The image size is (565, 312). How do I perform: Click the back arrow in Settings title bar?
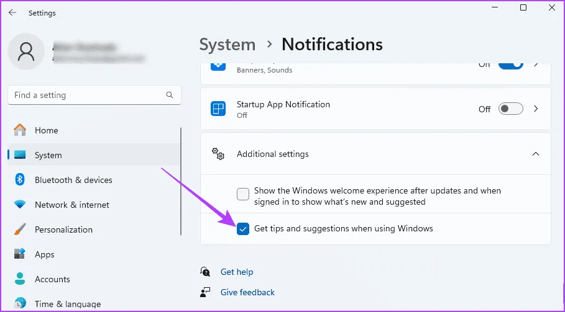(12, 12)
